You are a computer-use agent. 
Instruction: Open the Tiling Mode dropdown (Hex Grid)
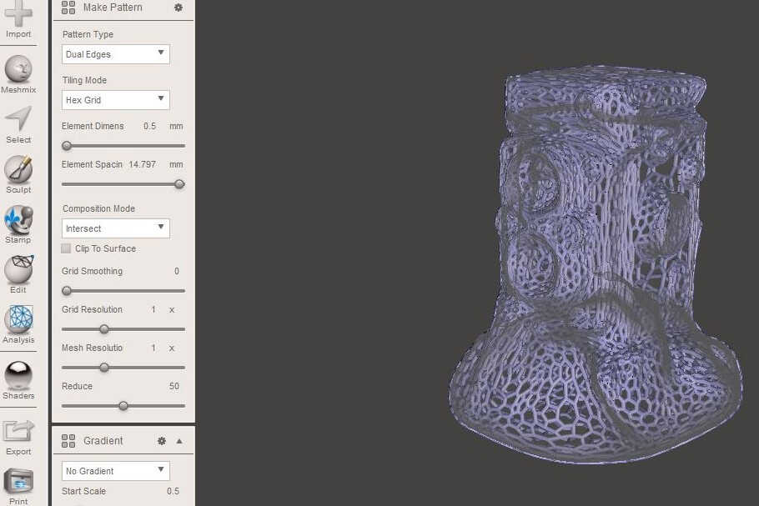point(116,100)
